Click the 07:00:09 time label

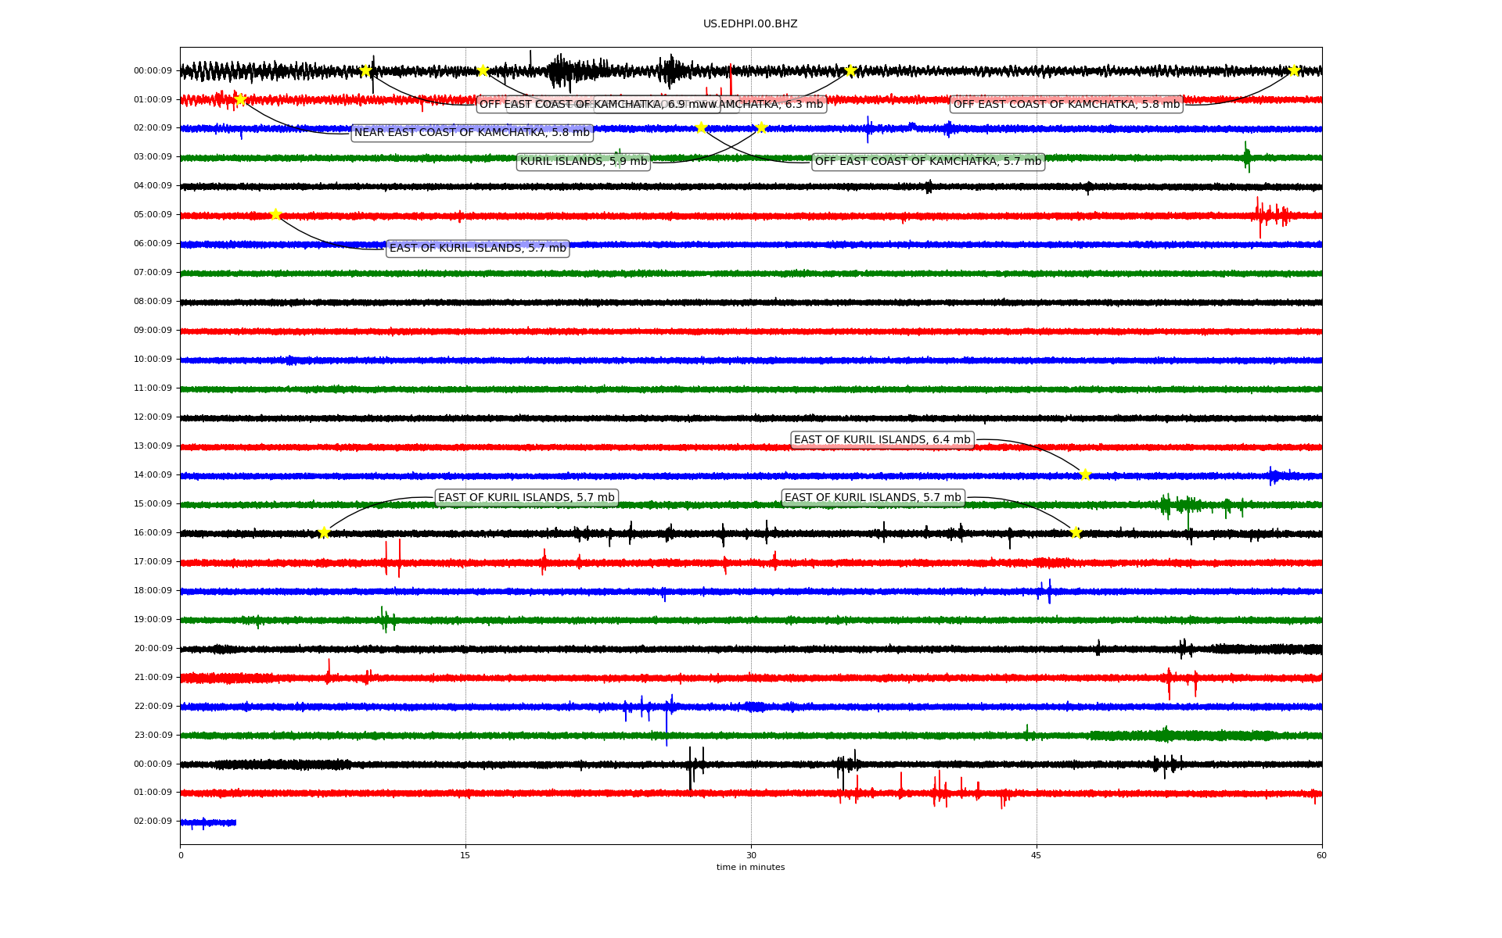coord(153,273)
